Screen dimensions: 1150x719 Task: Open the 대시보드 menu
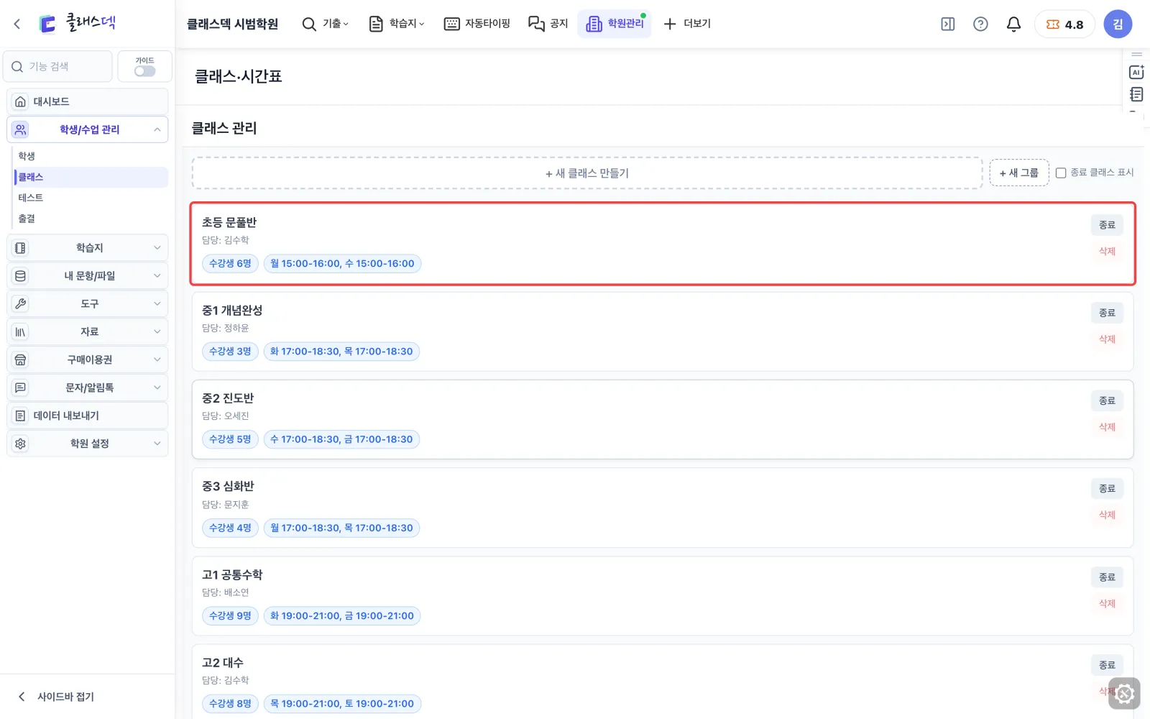pos(88,101)
